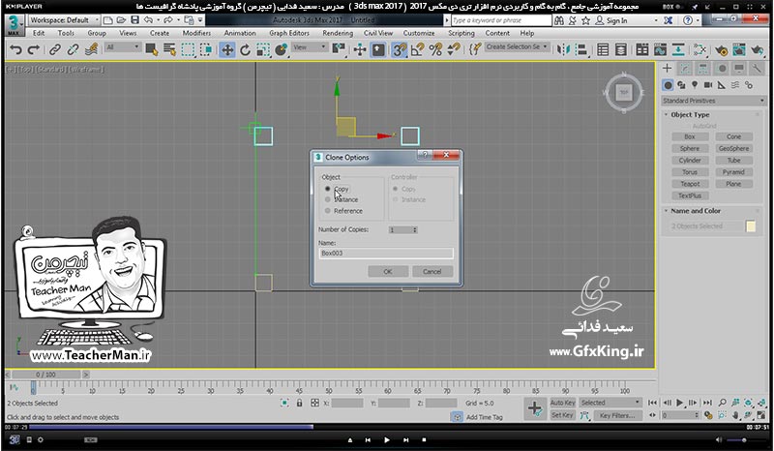
Task: Click the 0 / 100 time slider
Action: point(45,375)
